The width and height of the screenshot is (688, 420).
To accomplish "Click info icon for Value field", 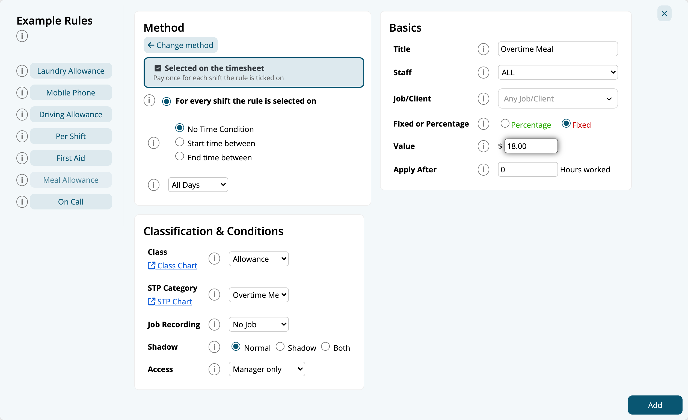I will point(483,146).
